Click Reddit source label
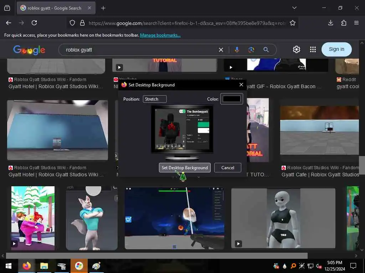The image size is (365, 273). pyautogui.click(x=349, y=80)
